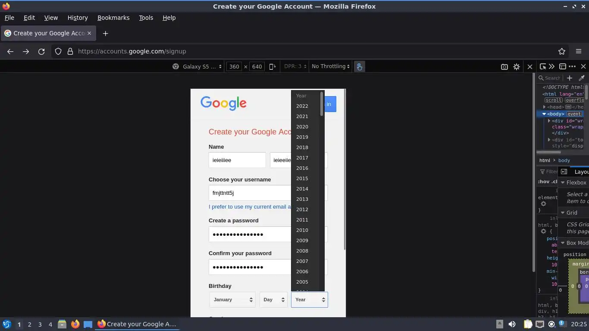
Task: Close the developer tools panel
Action: click(x=583, y=66)
